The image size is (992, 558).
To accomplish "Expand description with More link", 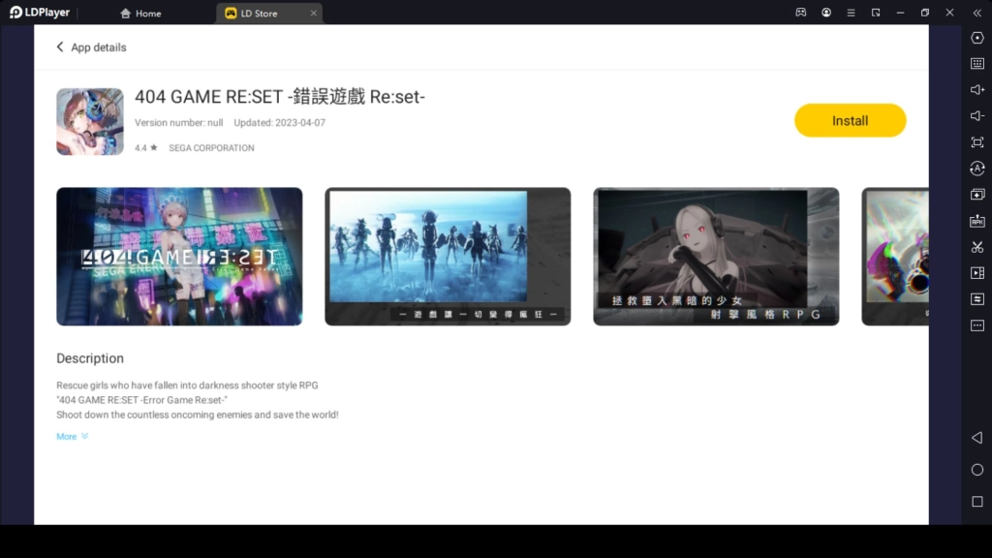I will [72, 437].
